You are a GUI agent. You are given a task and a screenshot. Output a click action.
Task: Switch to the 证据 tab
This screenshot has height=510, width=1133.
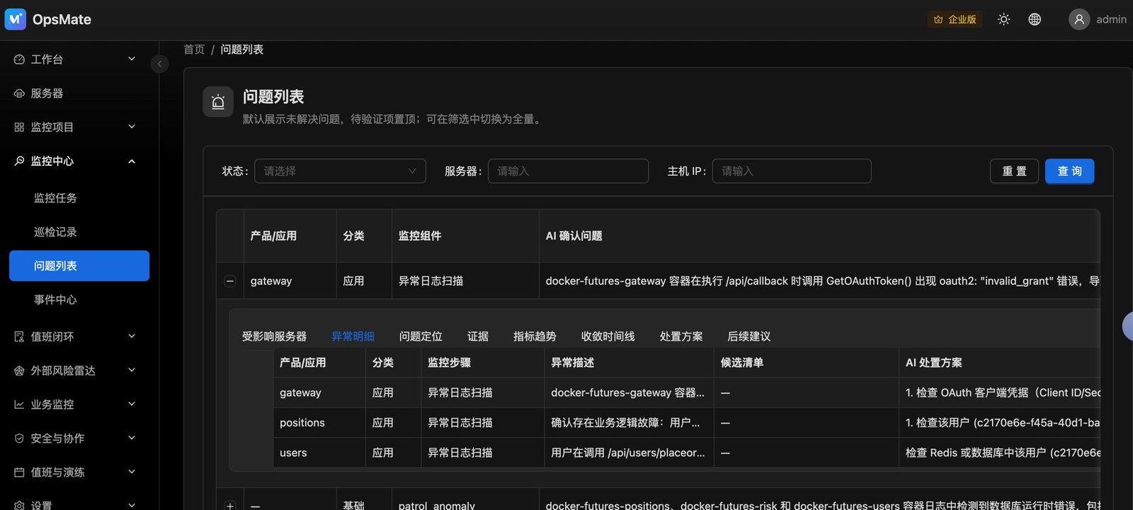click(478, 336)
